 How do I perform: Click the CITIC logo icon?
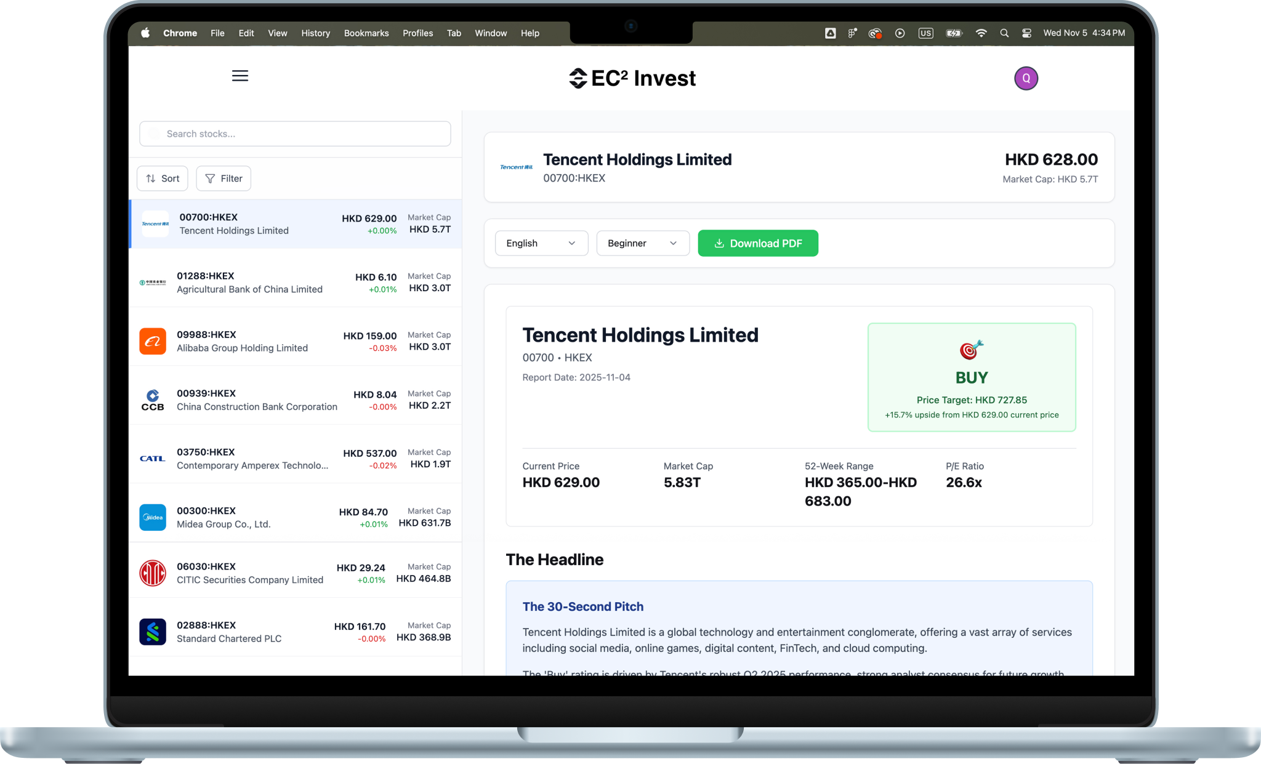pyautogui.click(x=152, y=573)
